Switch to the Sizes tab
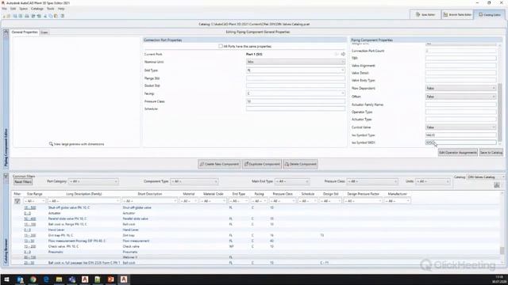 click(44, 32)
